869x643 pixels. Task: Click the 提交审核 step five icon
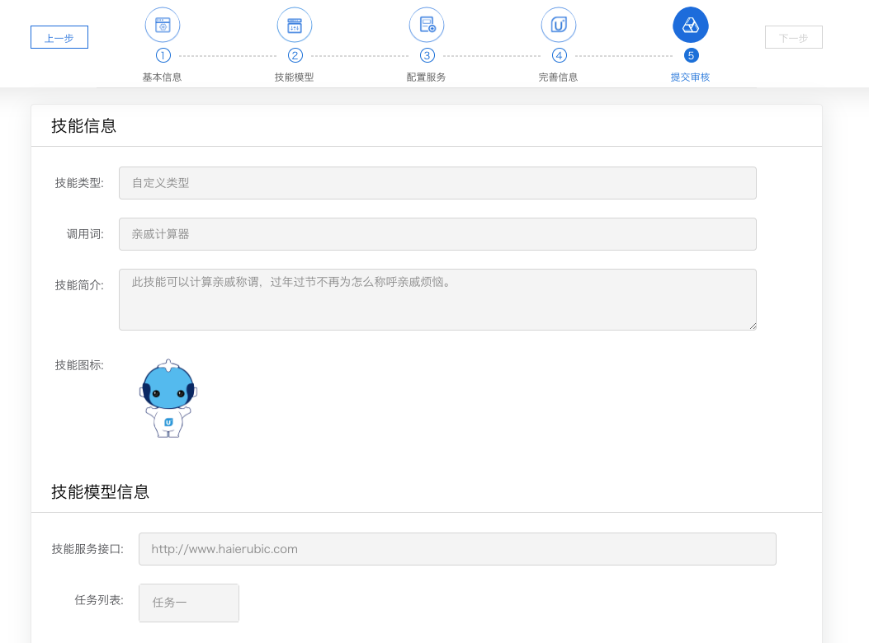pyautogui.click(x=691, y=25)
